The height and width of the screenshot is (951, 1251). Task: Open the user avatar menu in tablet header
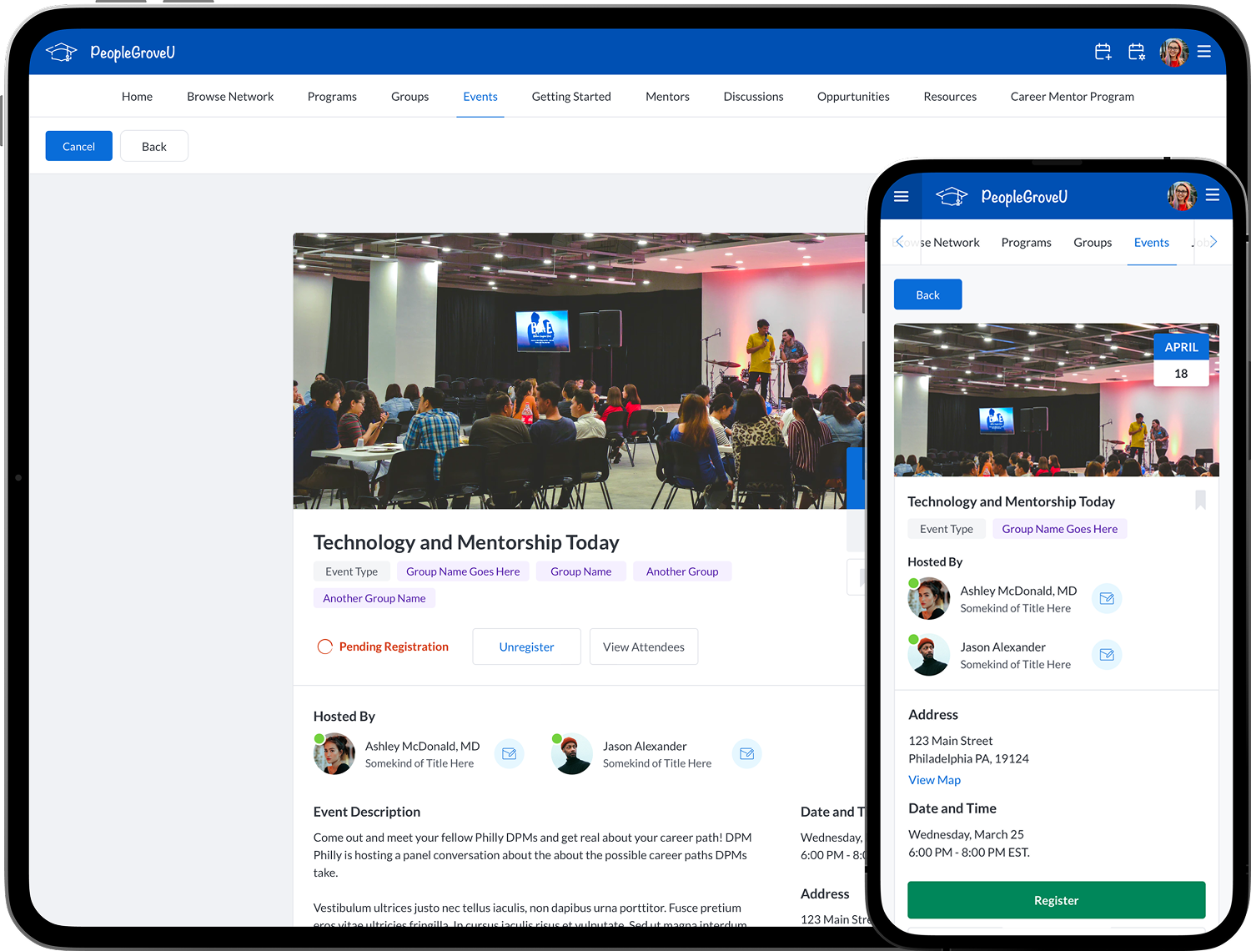point(1173,53)
